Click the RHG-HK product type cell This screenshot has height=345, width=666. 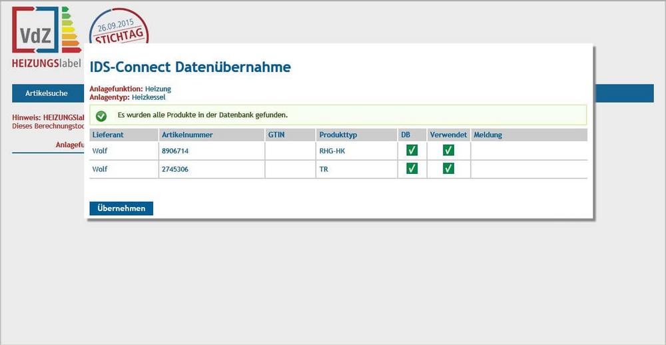[332, 151]
